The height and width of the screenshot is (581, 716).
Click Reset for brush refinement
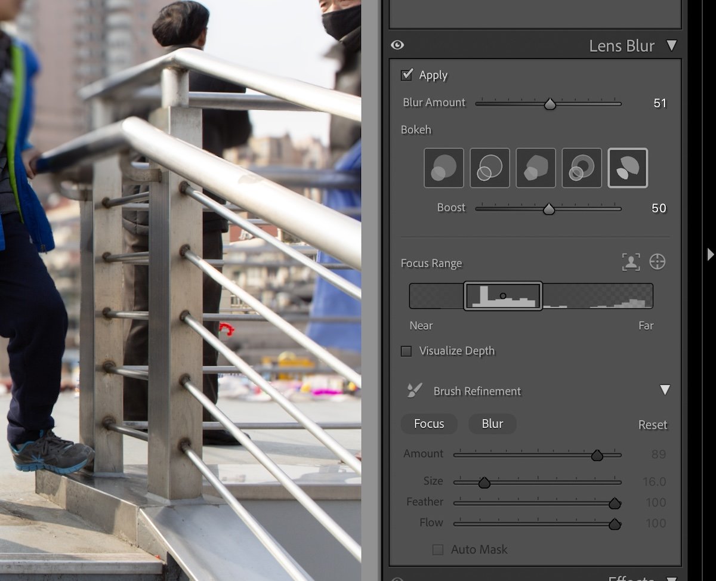[x=652, y=424]
